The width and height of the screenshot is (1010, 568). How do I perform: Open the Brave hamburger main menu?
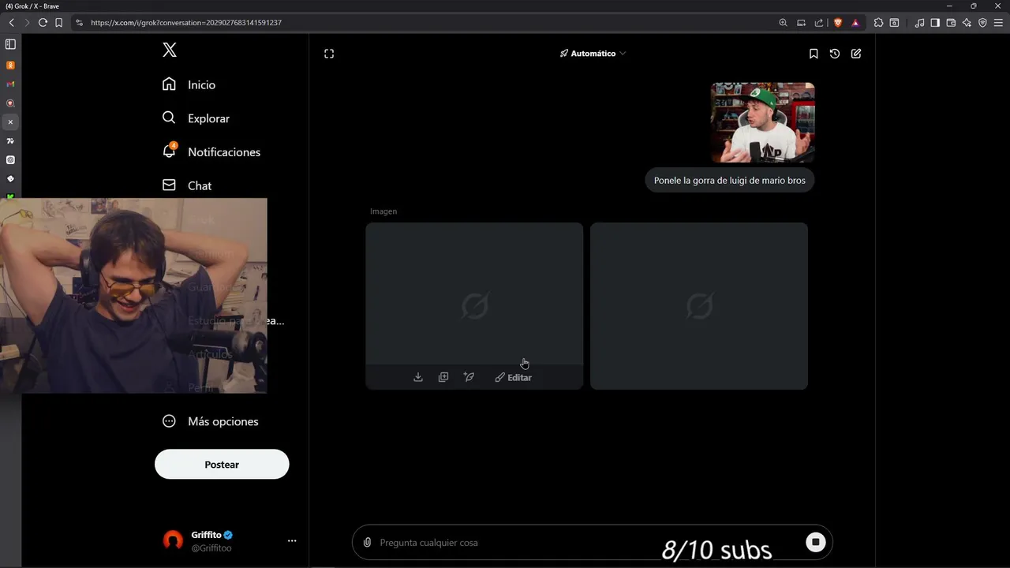(998, 23)
